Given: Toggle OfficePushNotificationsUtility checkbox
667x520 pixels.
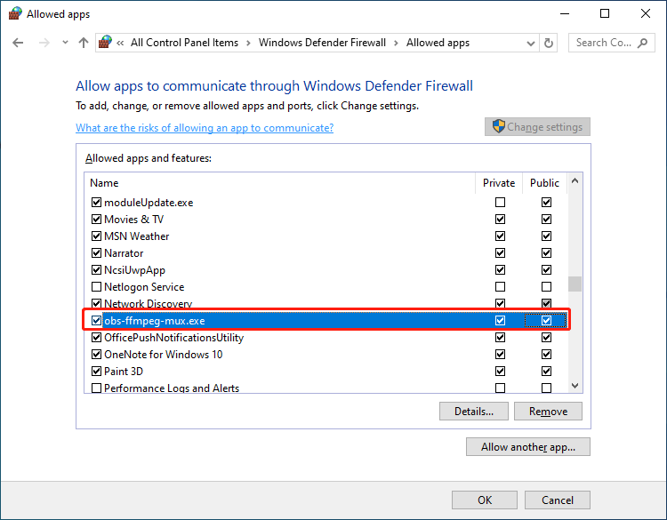Looking at the screenshot, I should [x=97, y=337].
